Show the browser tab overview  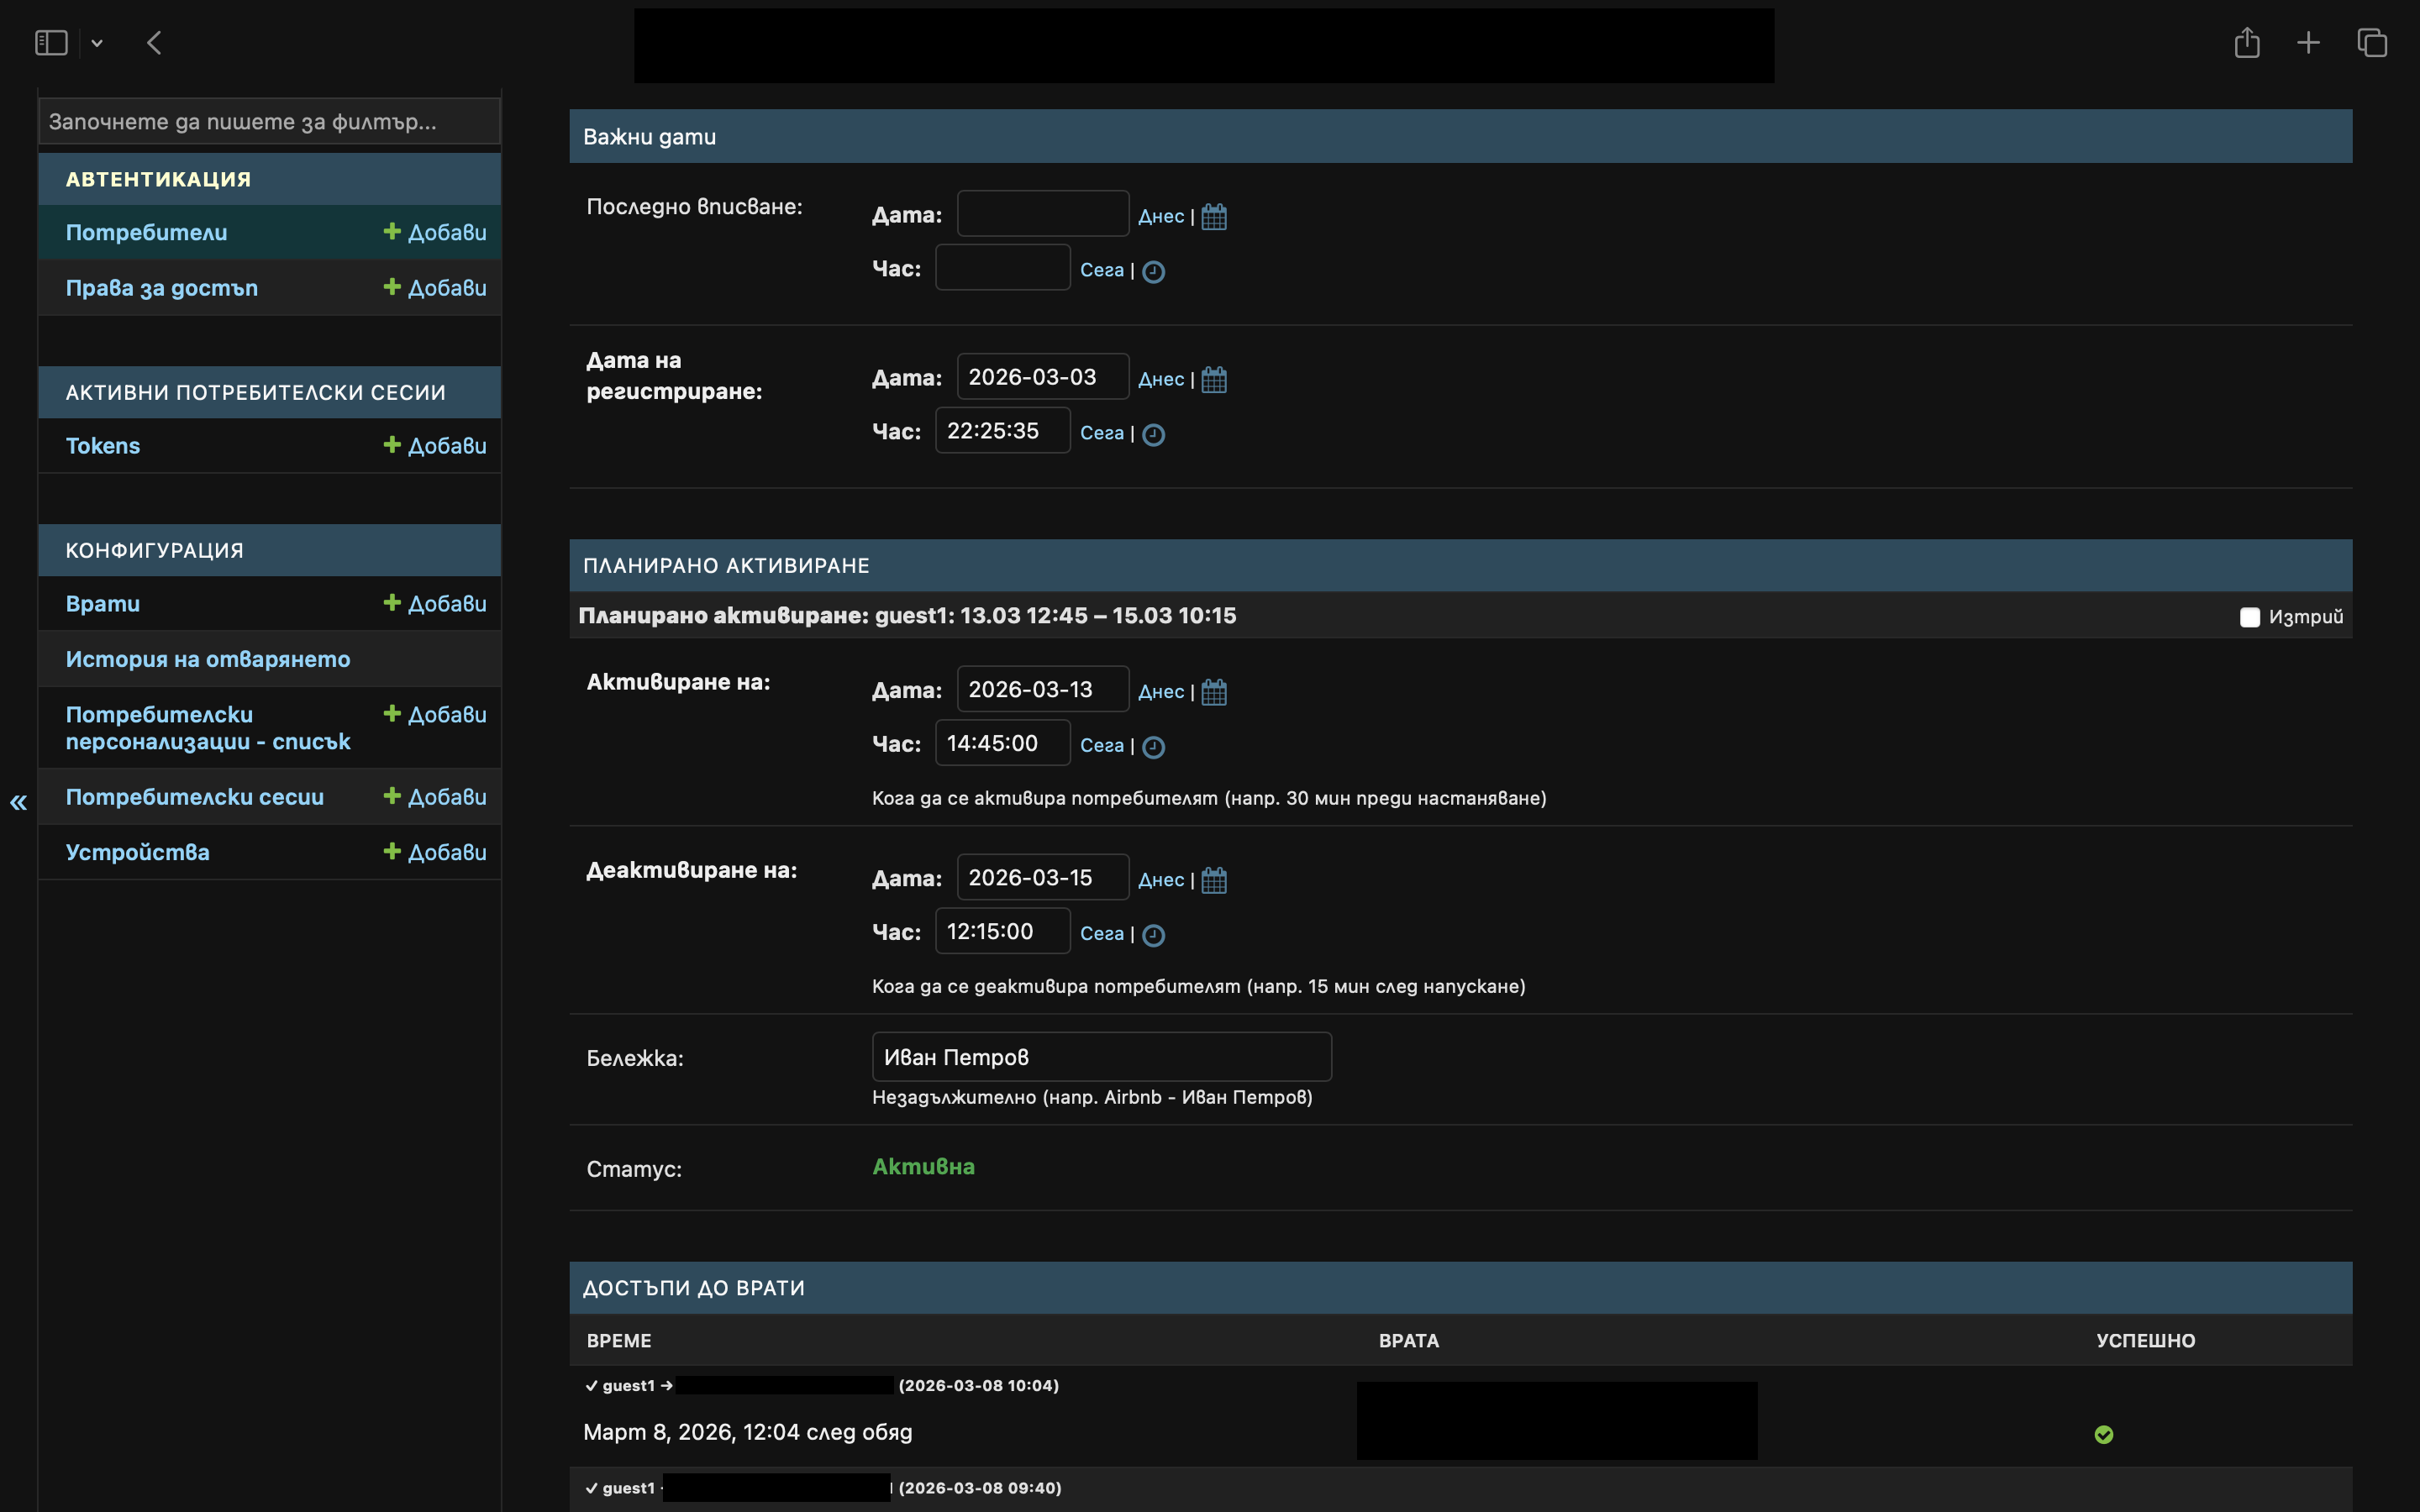(x=2372, y=43)
